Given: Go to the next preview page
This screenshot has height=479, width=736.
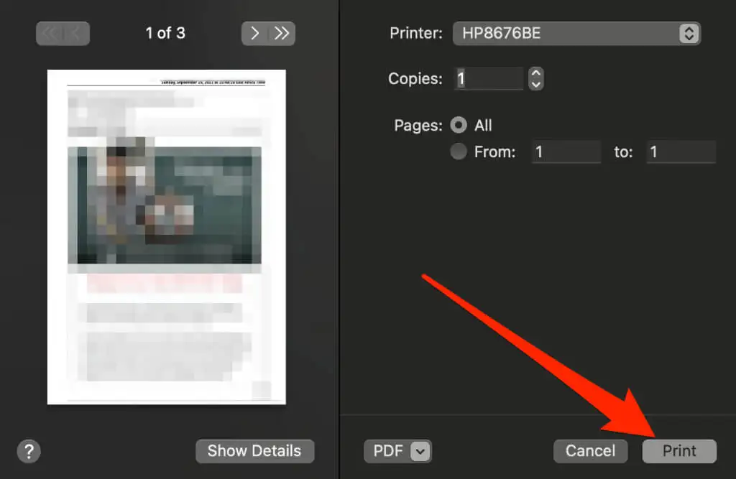Looking at the screenshot, I should click(x=255, y=33).
